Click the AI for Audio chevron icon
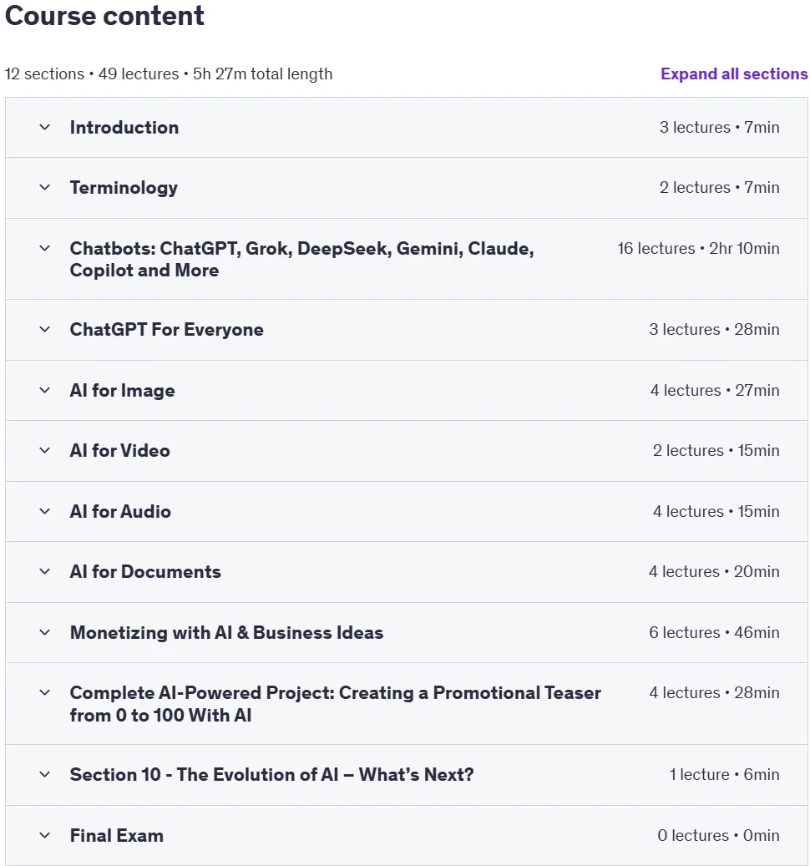810x866 pixels. [x=45, y=511]
